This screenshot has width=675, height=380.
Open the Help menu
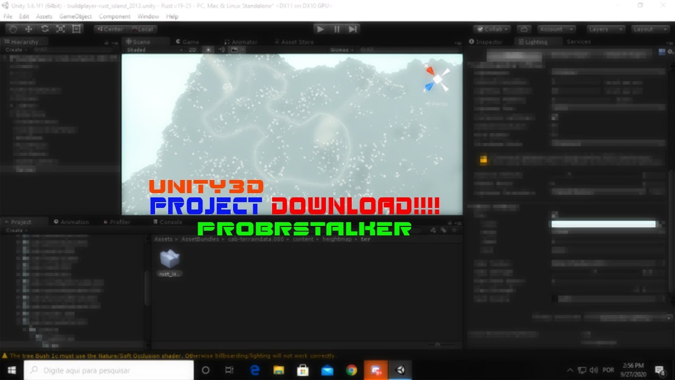pyautogui.click(x=172, y=16)
